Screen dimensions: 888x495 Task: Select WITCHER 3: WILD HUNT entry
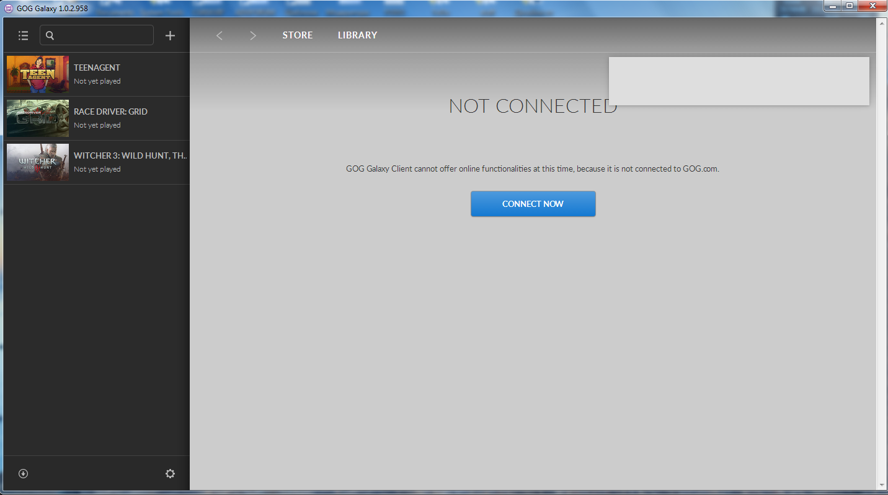pos(97,162)
